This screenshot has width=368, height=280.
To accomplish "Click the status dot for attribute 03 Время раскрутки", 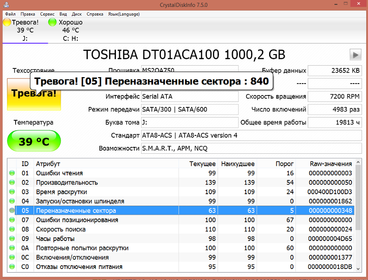I will 12,192.
